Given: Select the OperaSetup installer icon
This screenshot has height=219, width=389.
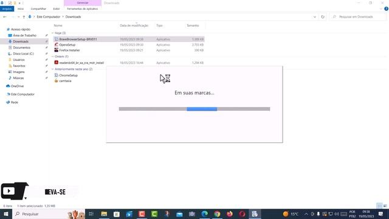Looking at the screenshot, I should [x=57, y=44].
